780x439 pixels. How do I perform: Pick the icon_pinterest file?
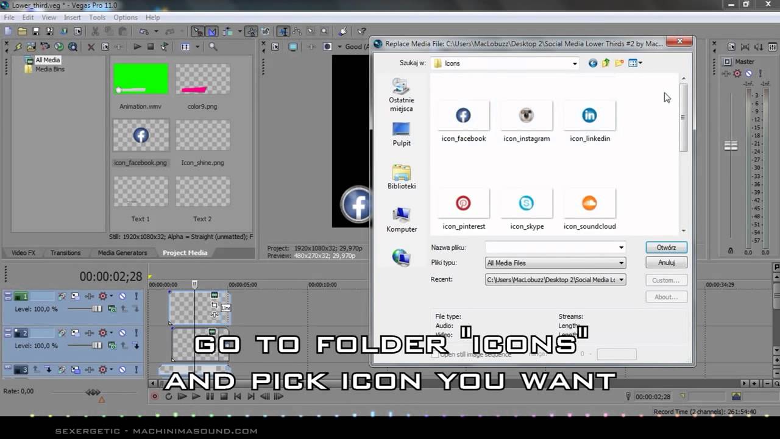pyautogui.click(x=464, y=210)
